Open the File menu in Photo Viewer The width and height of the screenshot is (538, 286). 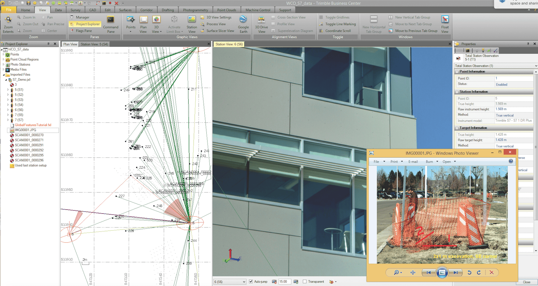379,162
